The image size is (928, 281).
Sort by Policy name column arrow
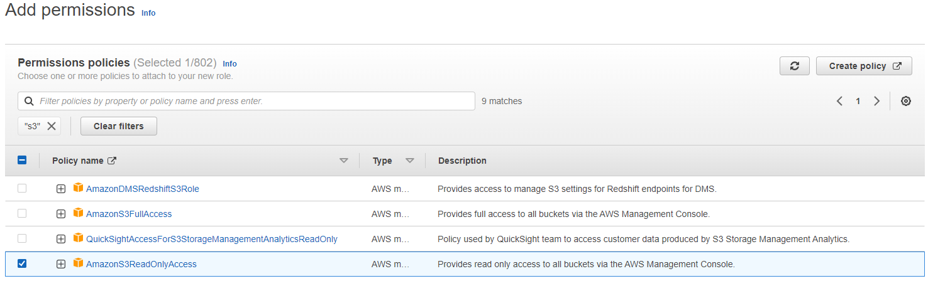(344, 161)
